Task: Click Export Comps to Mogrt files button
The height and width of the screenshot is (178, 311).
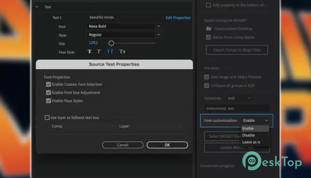Action: click(x=237, y=50)
